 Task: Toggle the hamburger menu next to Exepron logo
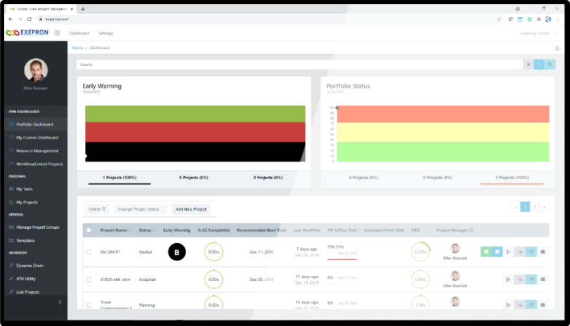point(57,33)
